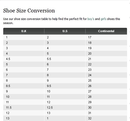Select U.K size 8.5 cell
Viewport: 130px width, 121px height.
click(24, 86)
